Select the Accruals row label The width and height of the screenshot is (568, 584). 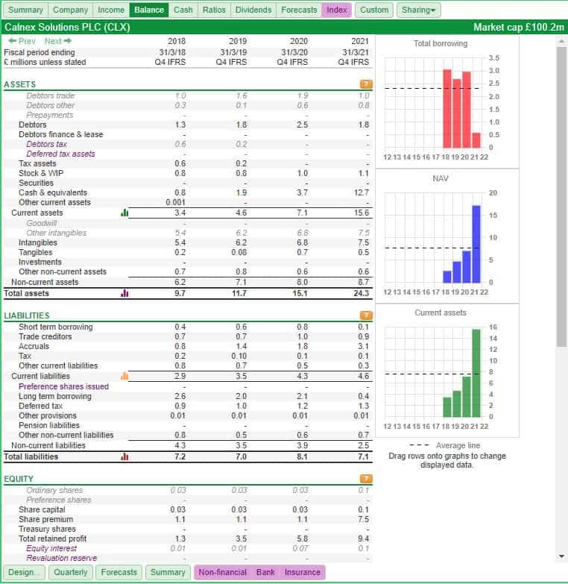(x=34, y=346)
